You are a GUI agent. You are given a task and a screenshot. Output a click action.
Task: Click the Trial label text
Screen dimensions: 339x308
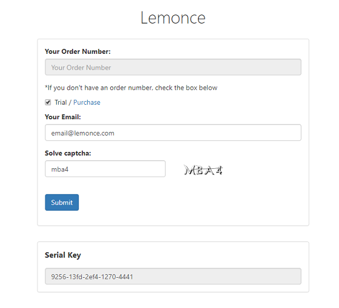[61, 102]
